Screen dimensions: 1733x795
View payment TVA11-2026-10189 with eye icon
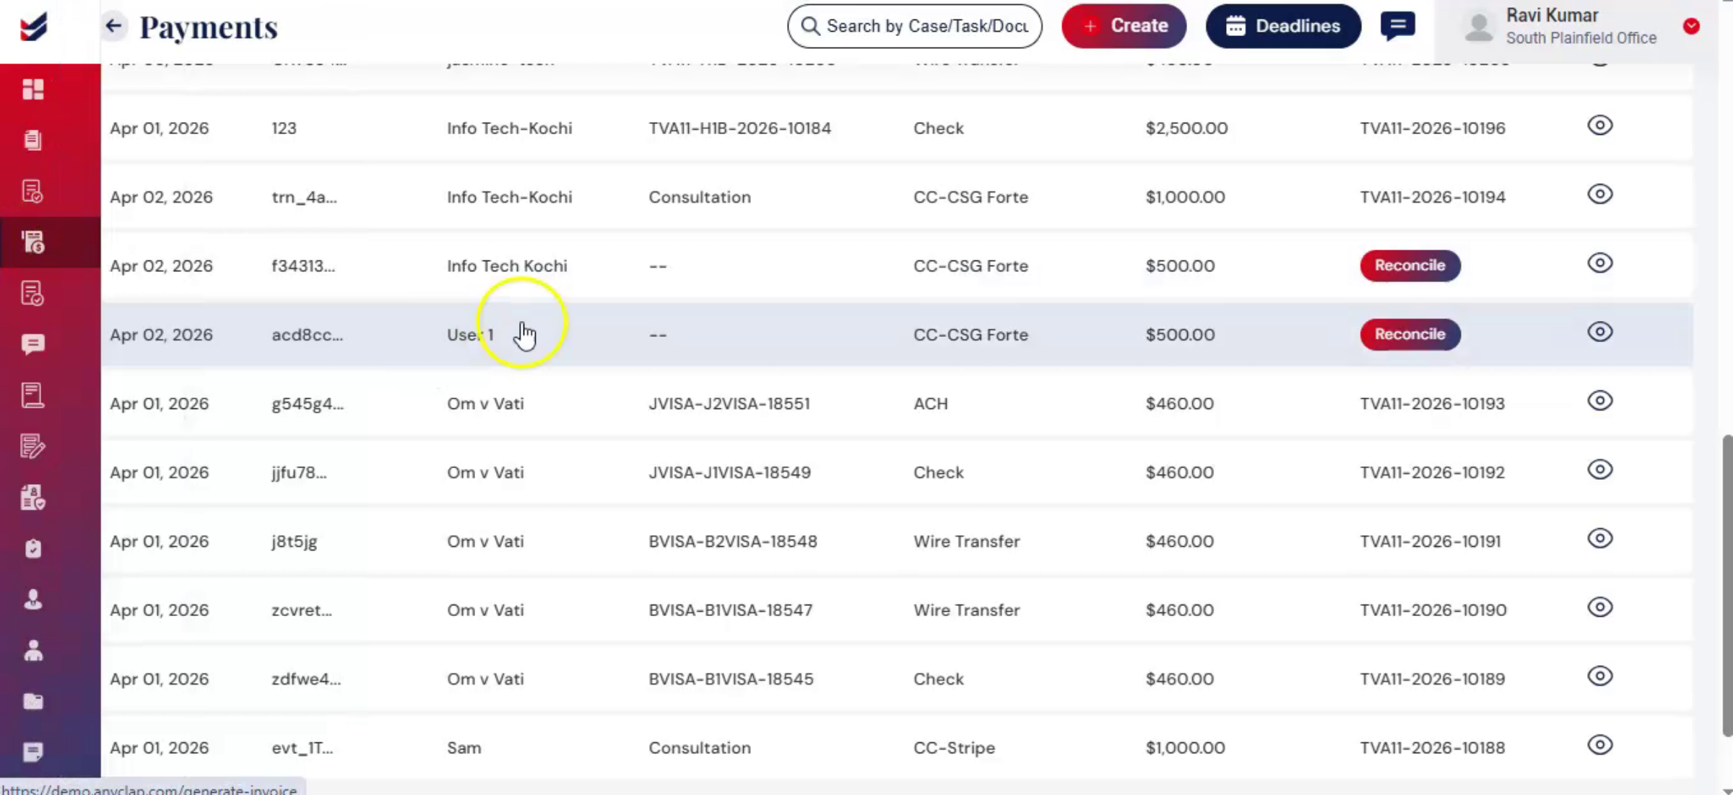pos(1599,676)
